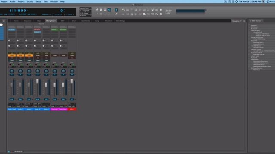This screenshot has height=154, width=275.
Task: Click the metronome icon in control panel
Action: pos(105,10)
